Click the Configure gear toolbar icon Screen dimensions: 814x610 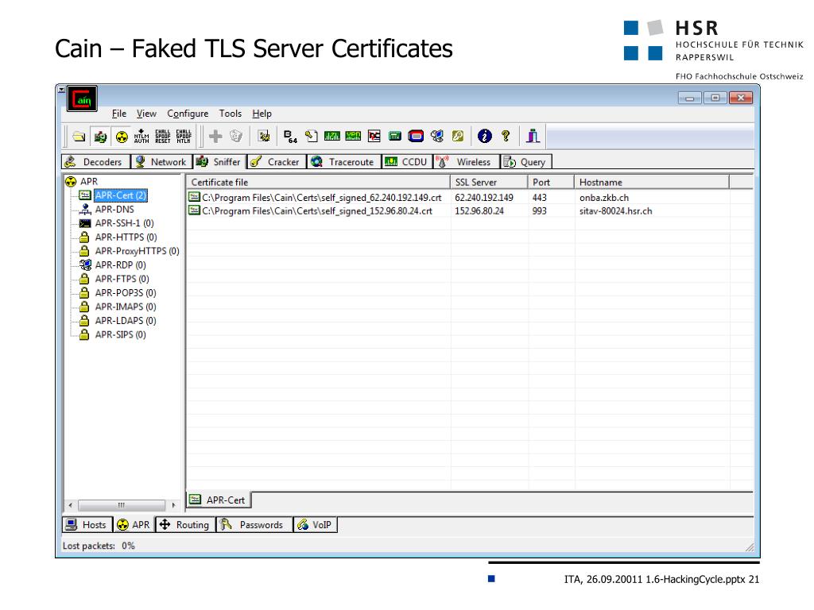click(264, 137)
